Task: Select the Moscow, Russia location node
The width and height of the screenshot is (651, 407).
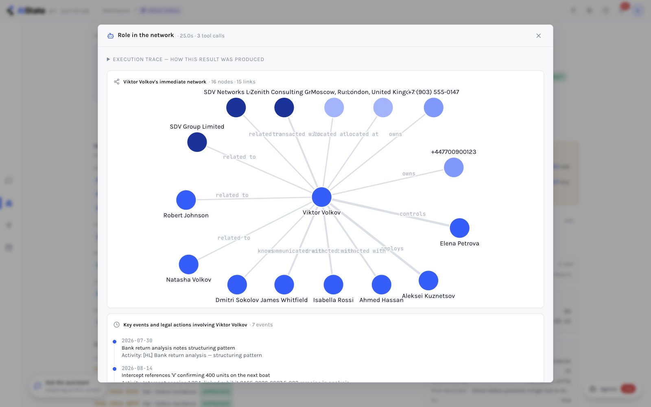Action: 334,108
